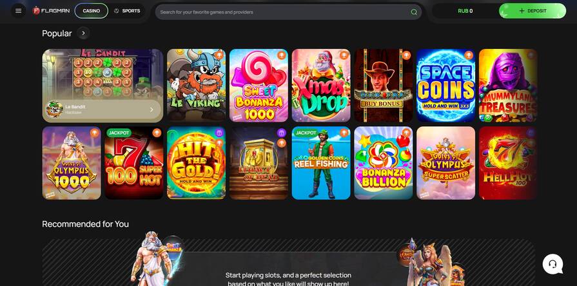Viewport: 577px width, 286px height.
Task: Click trophy badge on Sweet Bonanza 1000
Action: (282, 55)
